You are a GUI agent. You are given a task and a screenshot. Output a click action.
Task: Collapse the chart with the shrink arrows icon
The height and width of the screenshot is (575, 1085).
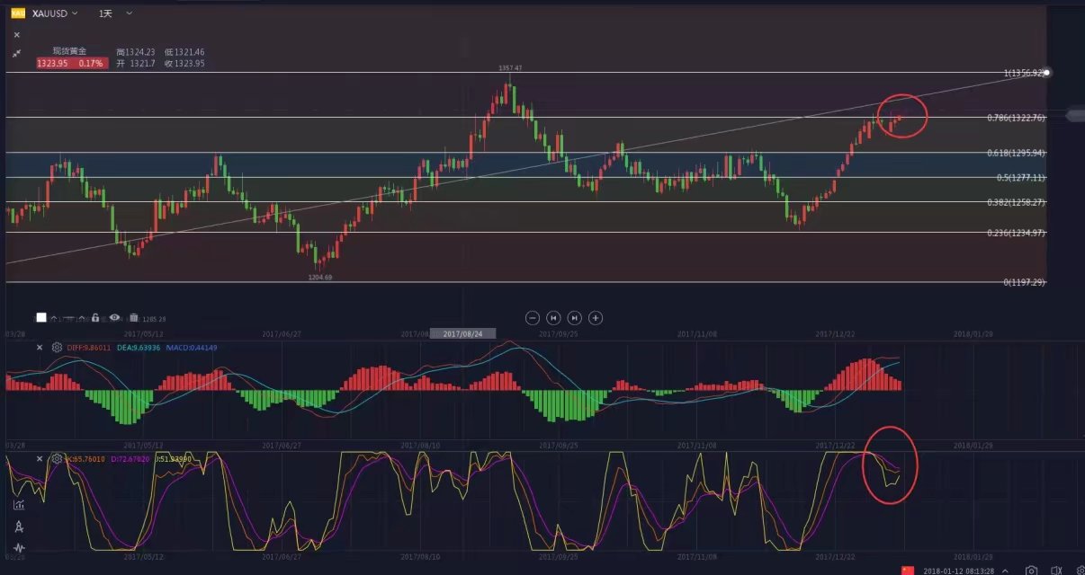[16, 54]
